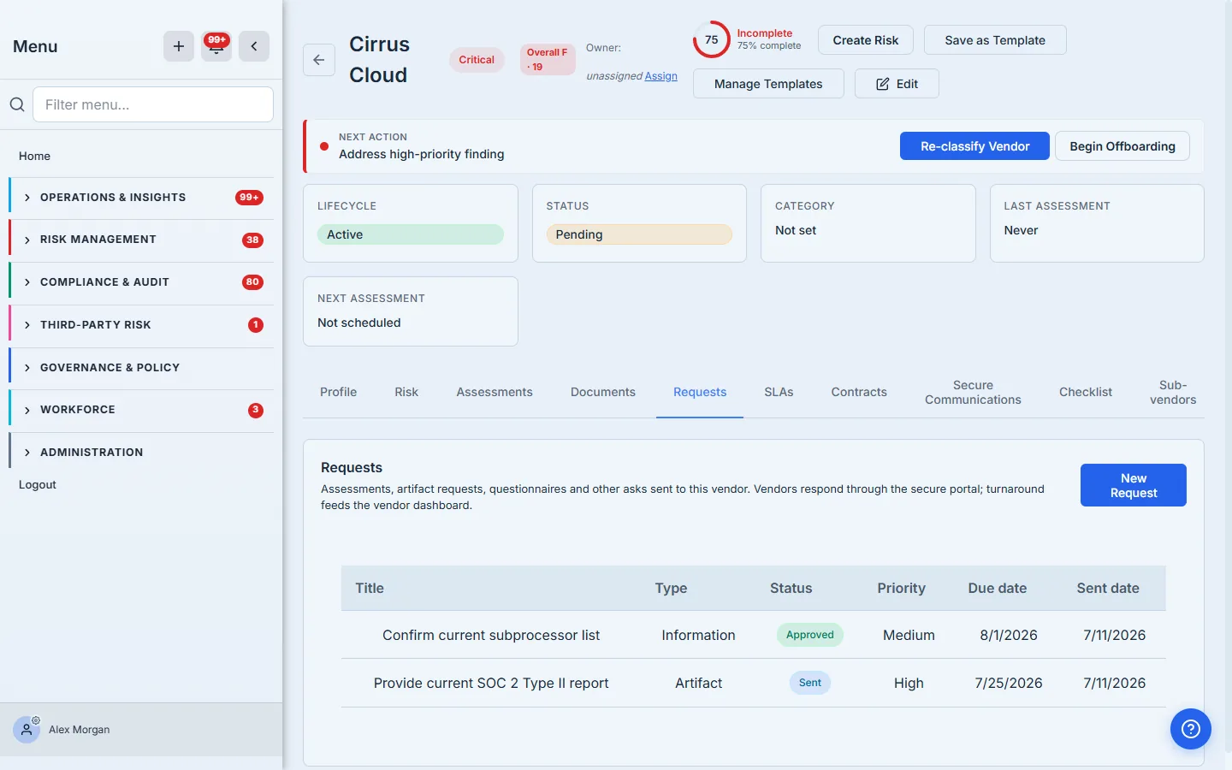Click Begin Offboarding

1122,146
